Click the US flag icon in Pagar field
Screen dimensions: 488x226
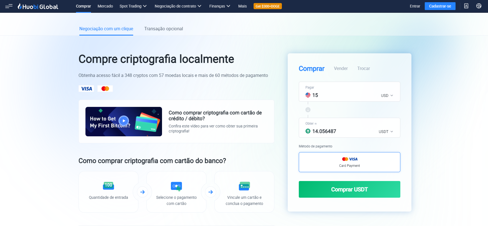pyautogui.click(x=308, y=95)
